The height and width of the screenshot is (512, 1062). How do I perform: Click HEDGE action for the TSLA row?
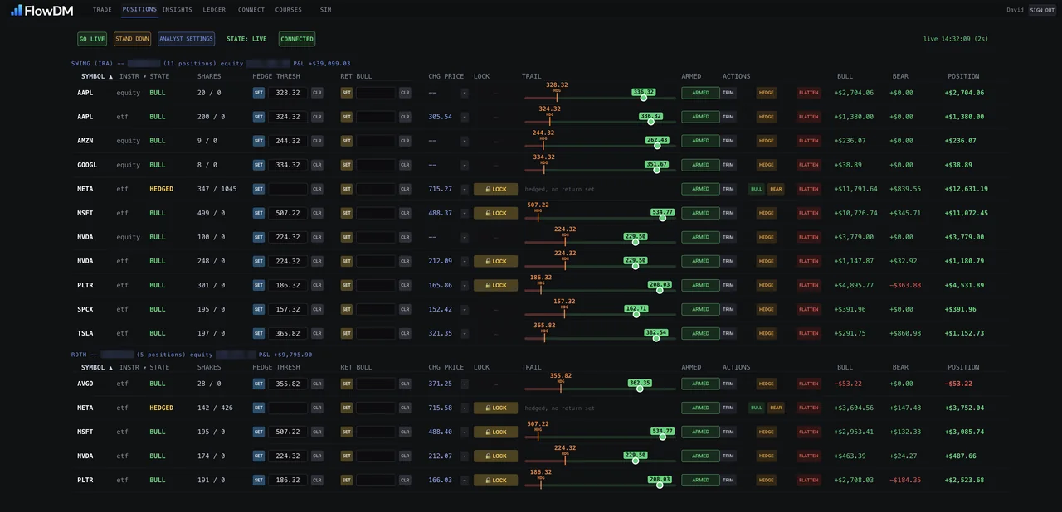click(x=766, y=333)
